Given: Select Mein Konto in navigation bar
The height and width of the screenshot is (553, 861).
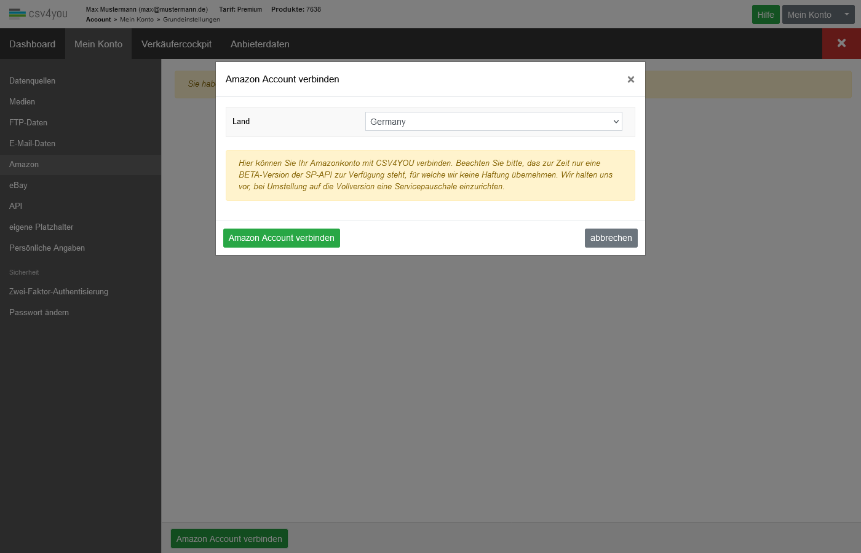Looking at the screenshot, I should coord(98,44).
